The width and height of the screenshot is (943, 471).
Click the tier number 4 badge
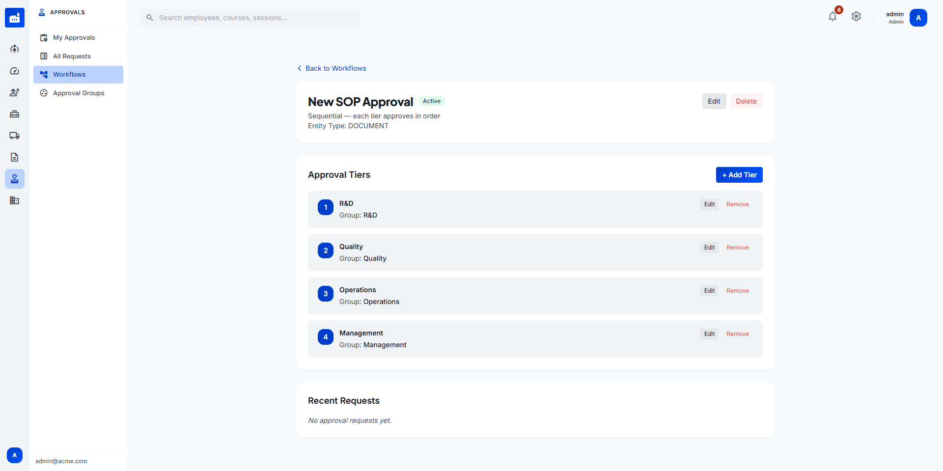tap(326, 337)
